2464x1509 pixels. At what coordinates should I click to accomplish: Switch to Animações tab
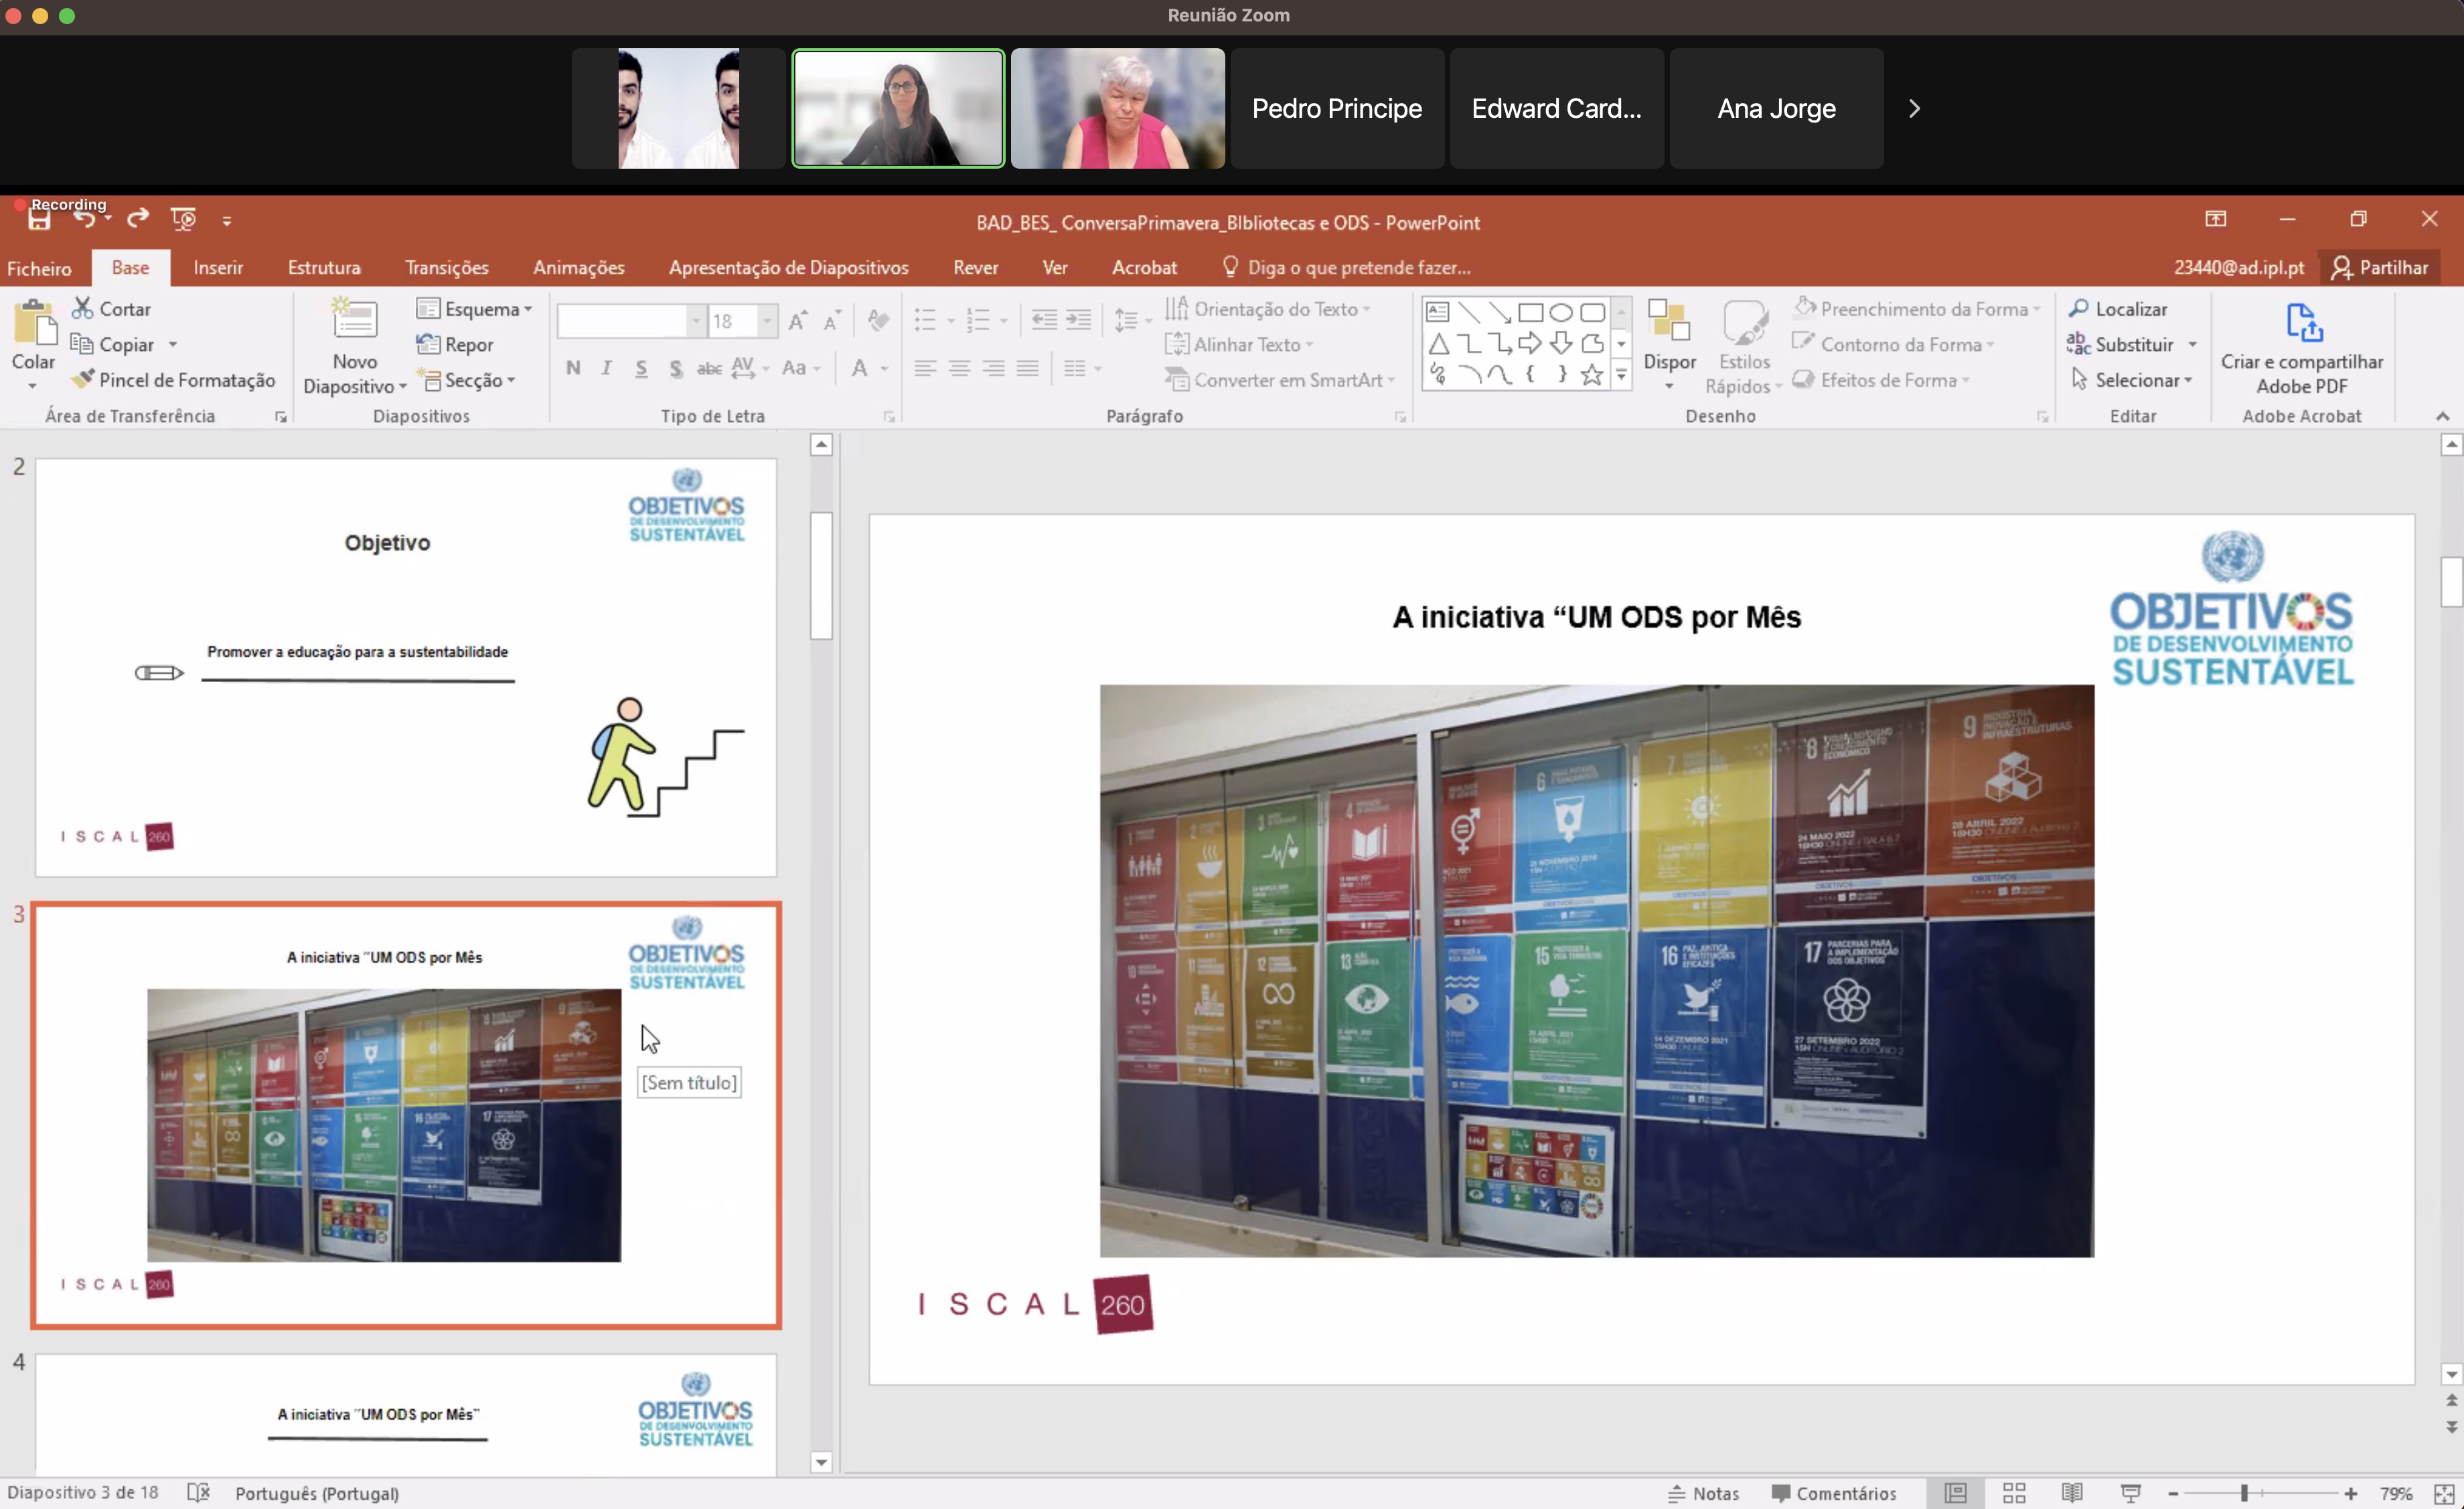[578, 267]
